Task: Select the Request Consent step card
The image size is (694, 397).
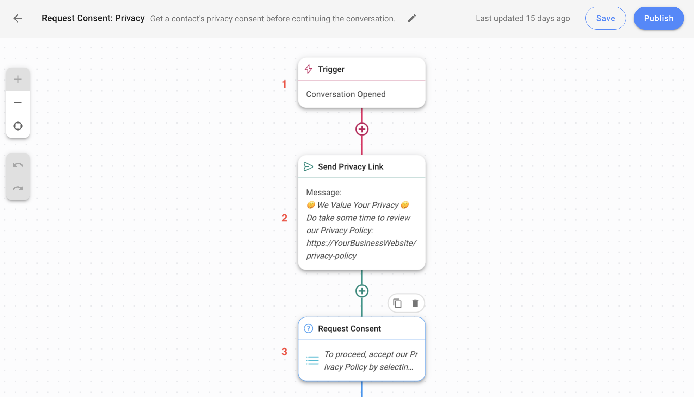Action: point(361,348)
